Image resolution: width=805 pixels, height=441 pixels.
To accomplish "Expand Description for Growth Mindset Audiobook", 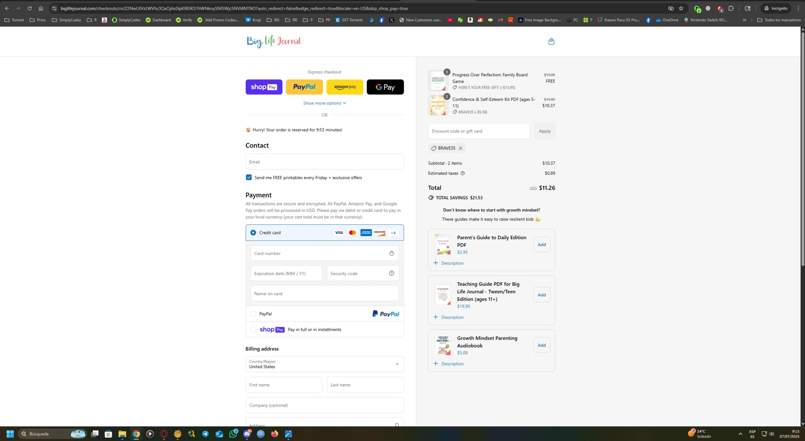I will pyautogui.click(x=449, y=364).
